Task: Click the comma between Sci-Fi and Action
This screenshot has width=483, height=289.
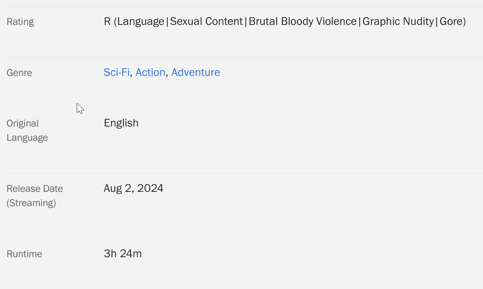Action: coord(131,75)
